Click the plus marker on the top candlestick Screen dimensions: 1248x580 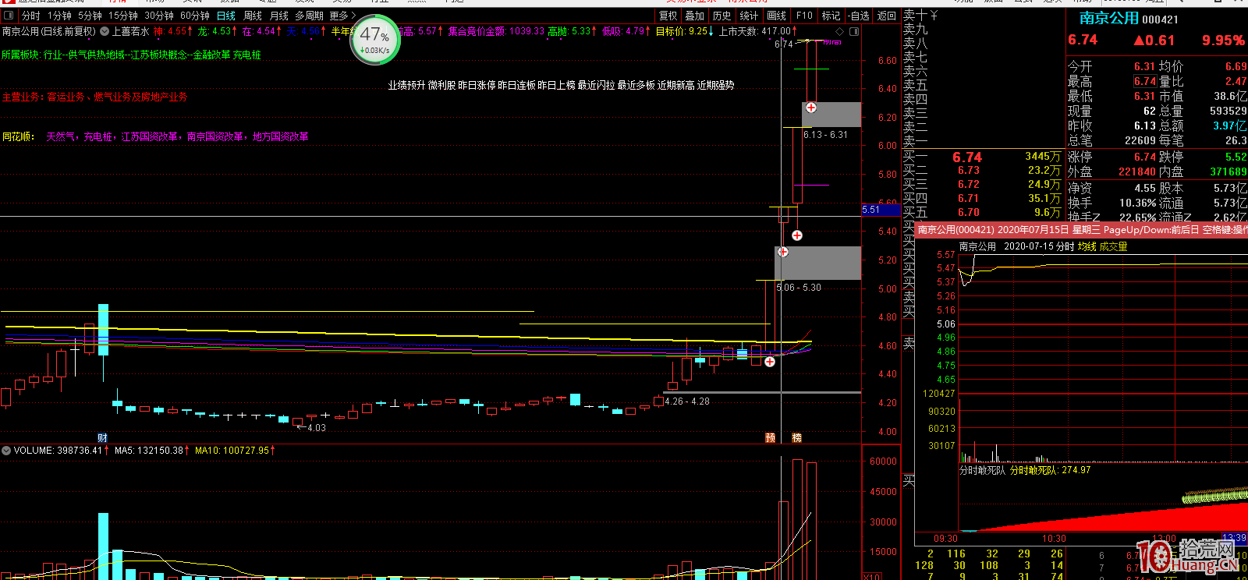point(811,108)
